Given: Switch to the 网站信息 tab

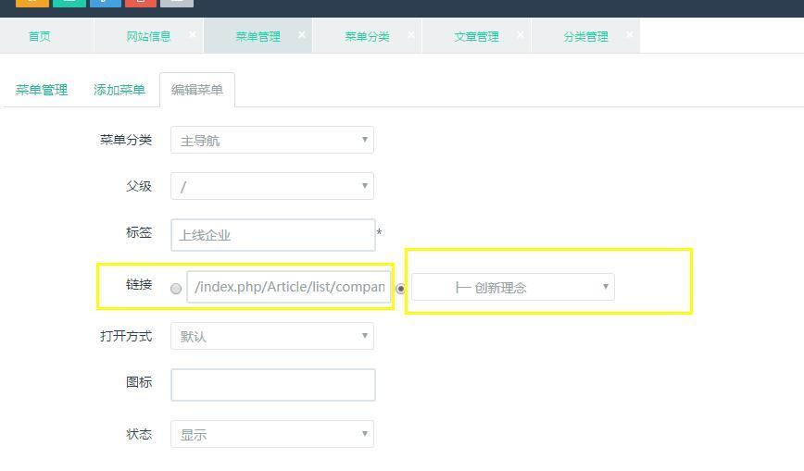Looking at the screenshot, I should point(149,36).
